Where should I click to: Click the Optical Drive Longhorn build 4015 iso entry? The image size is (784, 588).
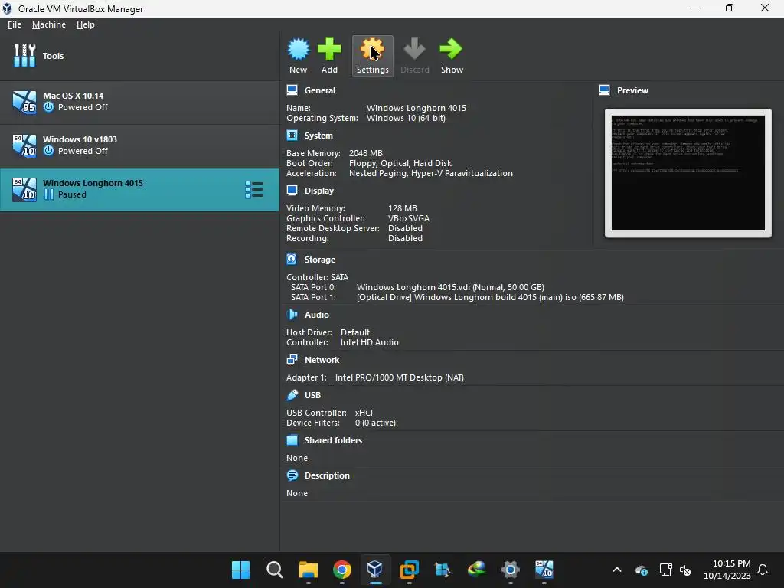coord(490,297)
